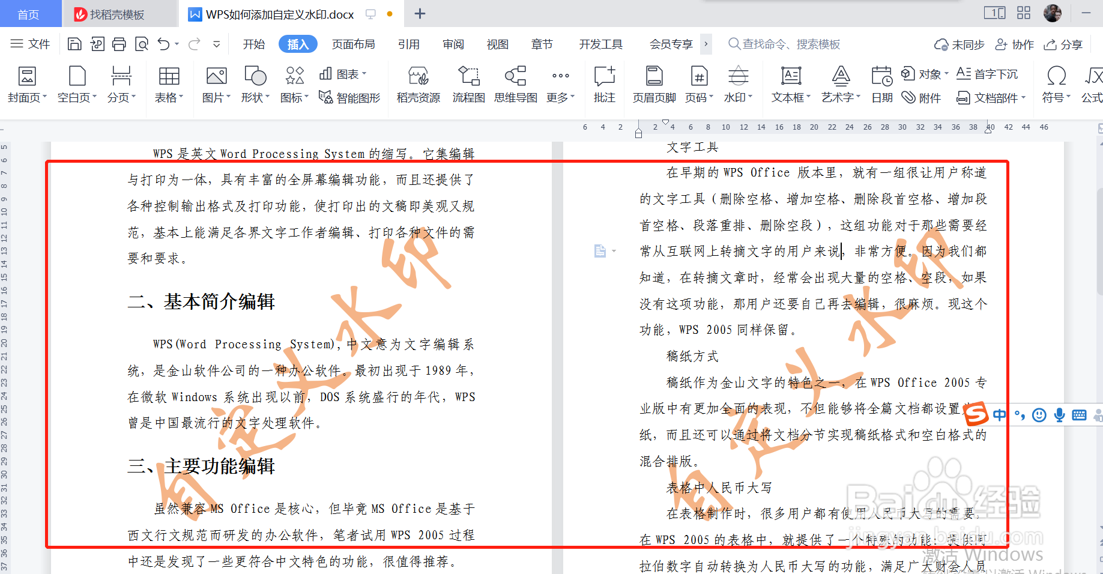Click the window grid layout icon
This screenshot has width=1103, height=574.
click(1024, 13)
